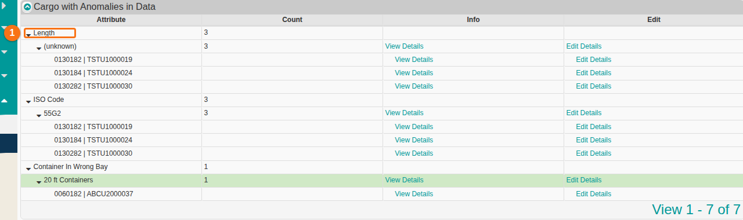Screen dimensions: 743x220
Task: Click the count value 3 in ISO Code row
Action: click(206, 100)
